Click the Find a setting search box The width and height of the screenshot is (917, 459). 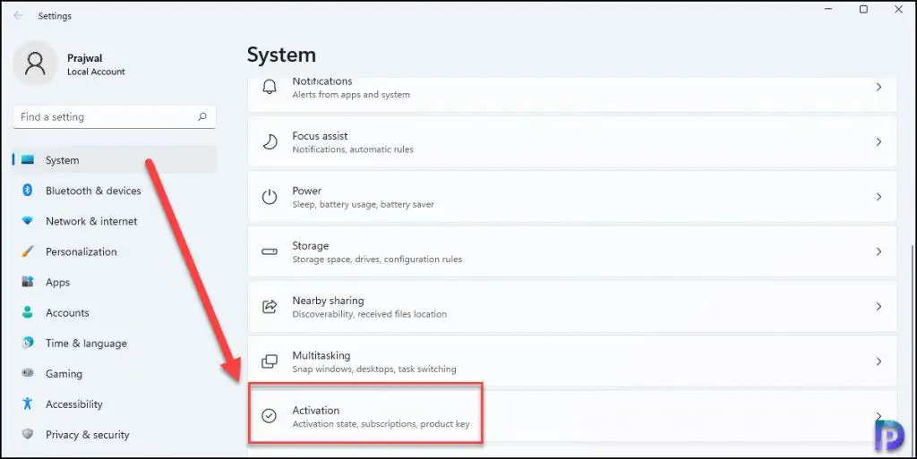(x=103, y=117)
